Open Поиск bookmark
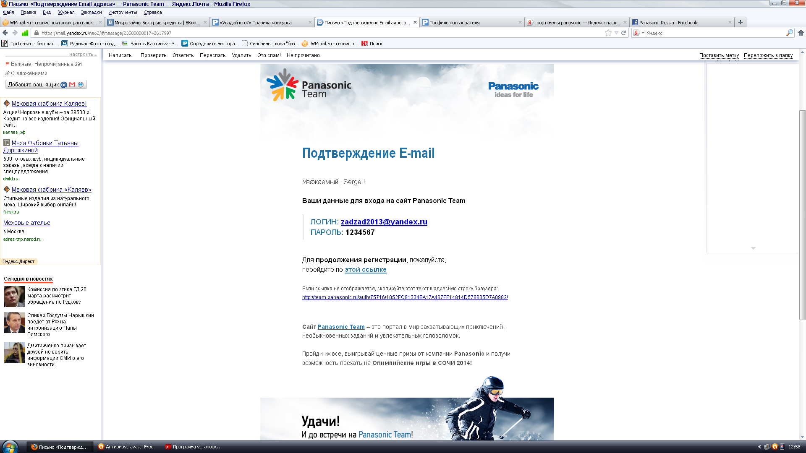 click(x=372, y=43)
